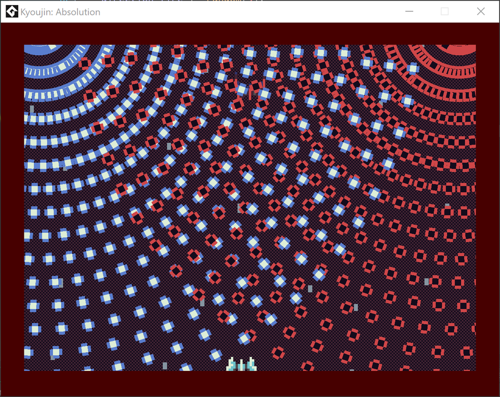Click the player ship at the bottom
The image size is (500, 397).
pyautogui.click(x=242, y=364)
